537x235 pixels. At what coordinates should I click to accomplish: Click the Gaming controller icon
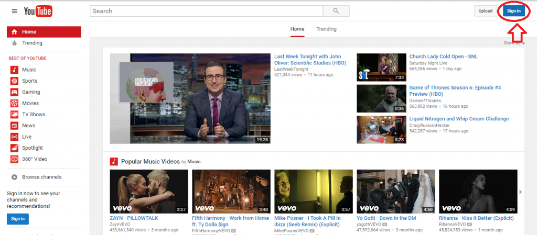pyautogui.click(x=14, y=92)
